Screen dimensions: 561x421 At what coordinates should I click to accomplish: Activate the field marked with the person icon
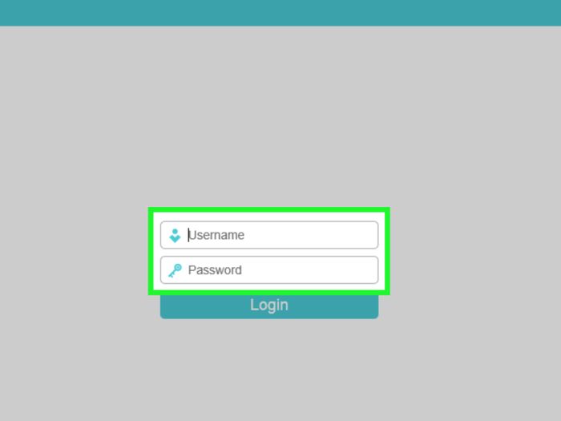pos(269,235)
